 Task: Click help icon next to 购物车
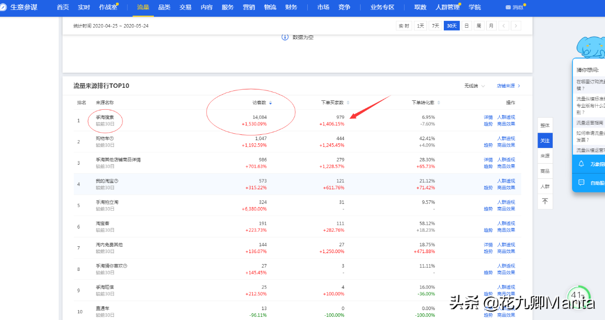pyautogui.click(x=111, y=139)
